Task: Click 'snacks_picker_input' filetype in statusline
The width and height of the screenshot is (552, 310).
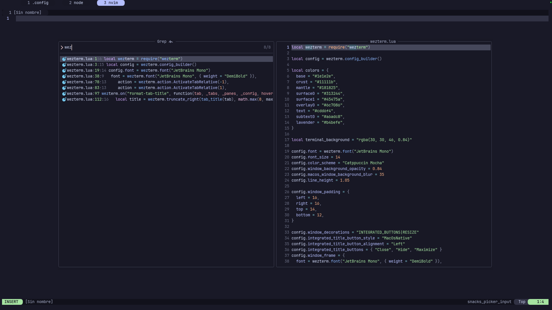Action: tap(489, 302)
